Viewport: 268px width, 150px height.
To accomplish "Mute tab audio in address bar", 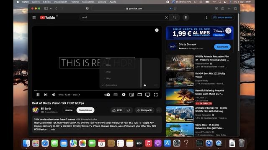I will pyautogui.click(x=171, y=8).
